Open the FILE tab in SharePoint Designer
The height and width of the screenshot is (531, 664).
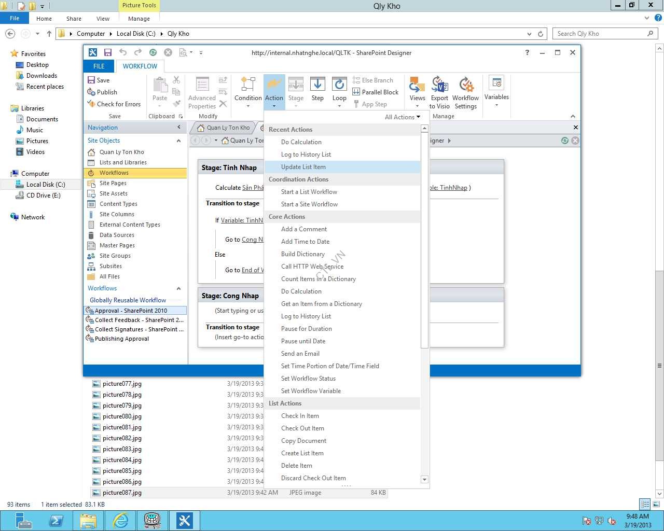point(99,66)
